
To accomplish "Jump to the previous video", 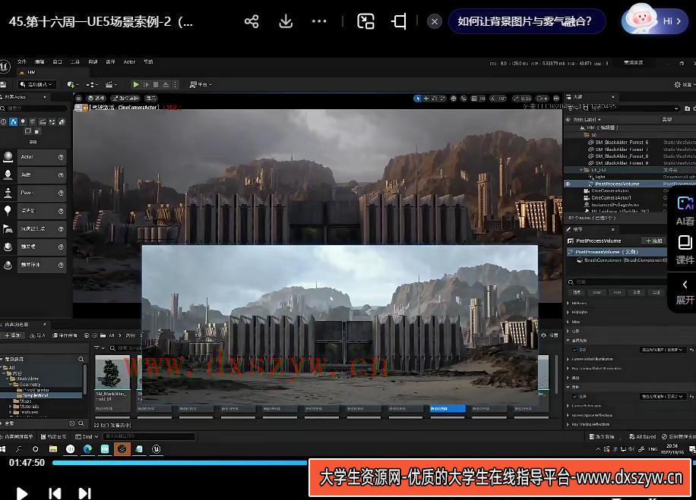I will coord(55,493).
